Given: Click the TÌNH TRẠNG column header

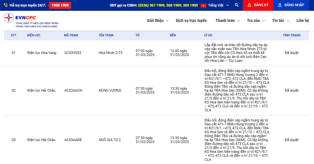Looking at the screenshot, I should coord(291,35).
